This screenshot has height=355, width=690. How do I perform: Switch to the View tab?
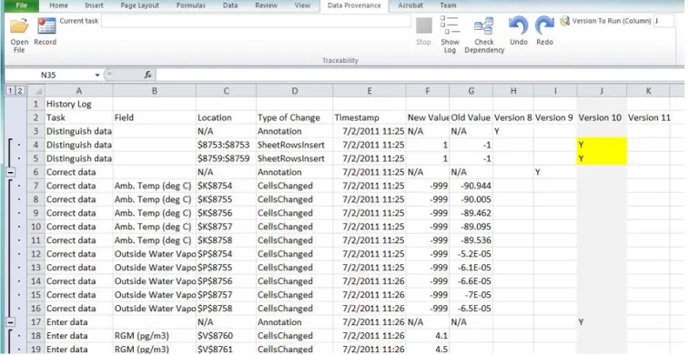(x=302, y=5)
